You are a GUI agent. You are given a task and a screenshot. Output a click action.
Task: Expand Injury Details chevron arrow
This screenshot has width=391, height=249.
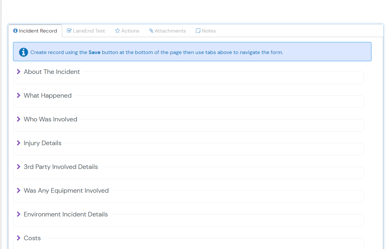pos(19,143)
